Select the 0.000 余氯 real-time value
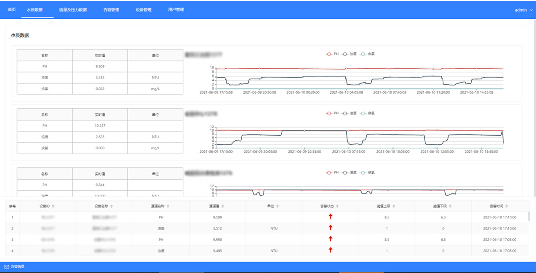Screen dimensions: 536x273 100,148
